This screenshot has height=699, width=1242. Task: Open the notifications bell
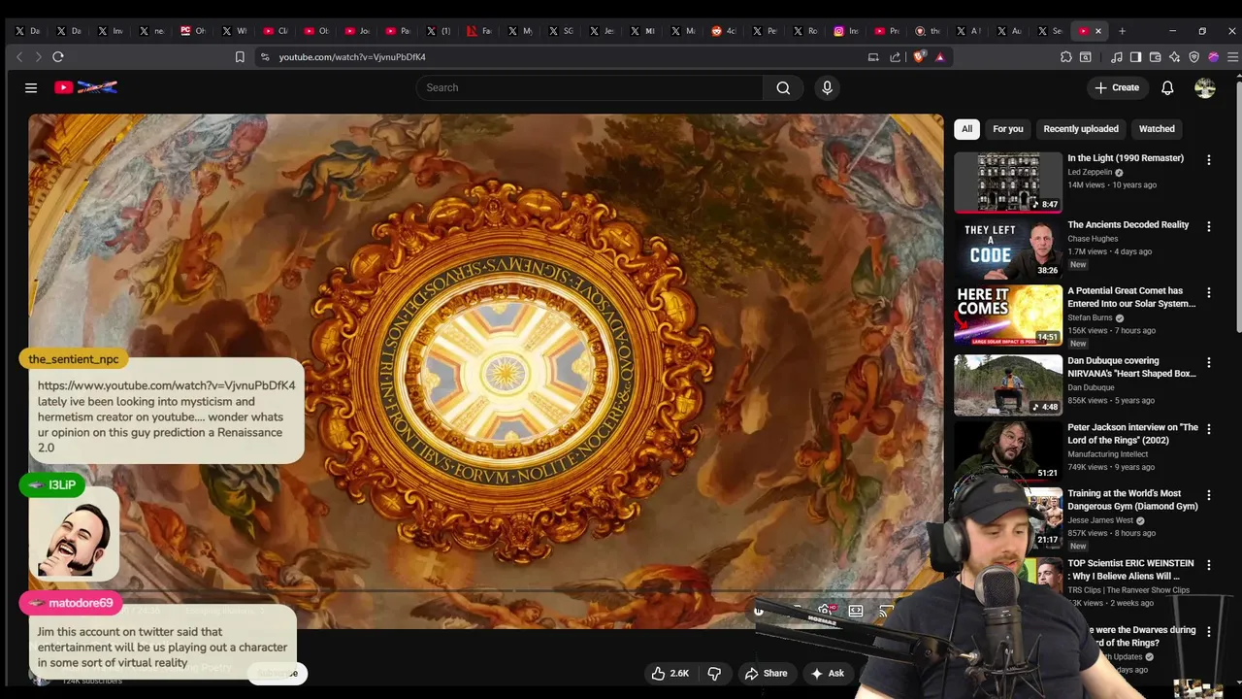click(x=1167, y=87)
